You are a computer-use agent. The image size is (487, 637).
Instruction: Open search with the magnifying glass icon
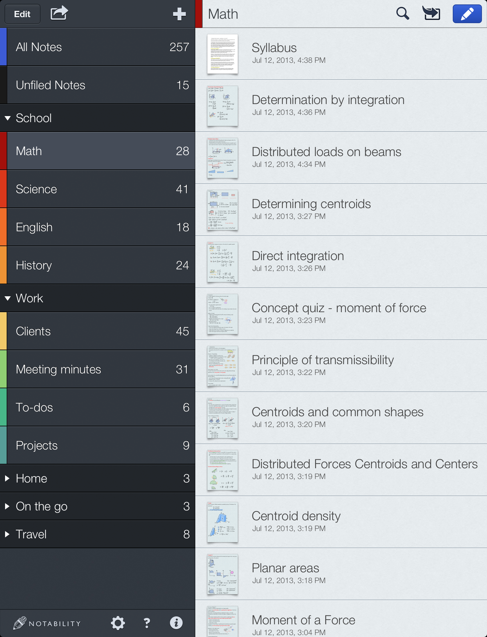[402, 14]
